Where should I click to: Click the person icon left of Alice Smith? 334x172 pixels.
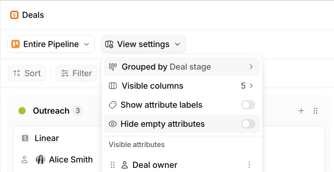click(25, 160)
